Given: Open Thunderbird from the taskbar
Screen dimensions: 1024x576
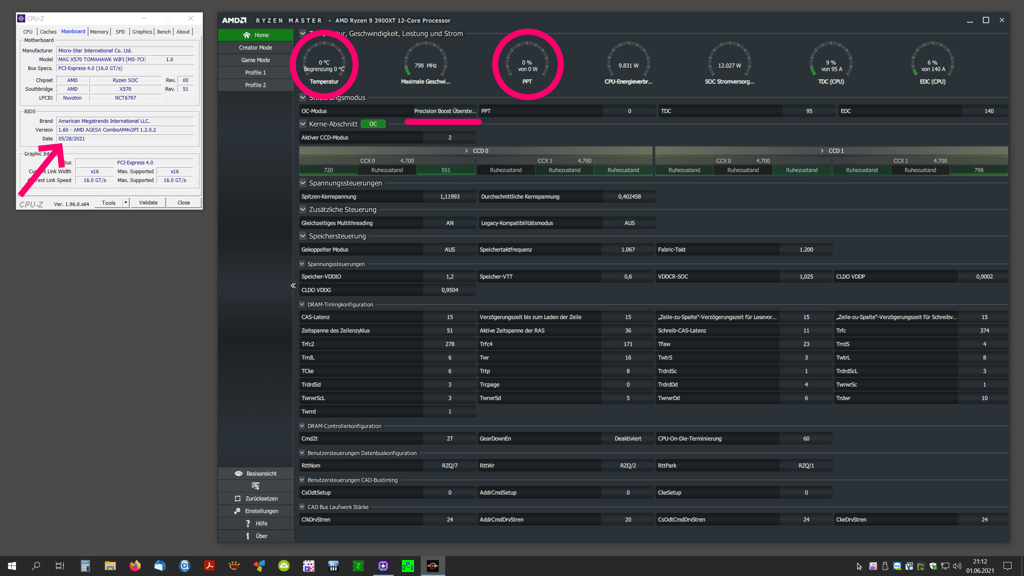Looking at the screenshot, I should point(160,566).
